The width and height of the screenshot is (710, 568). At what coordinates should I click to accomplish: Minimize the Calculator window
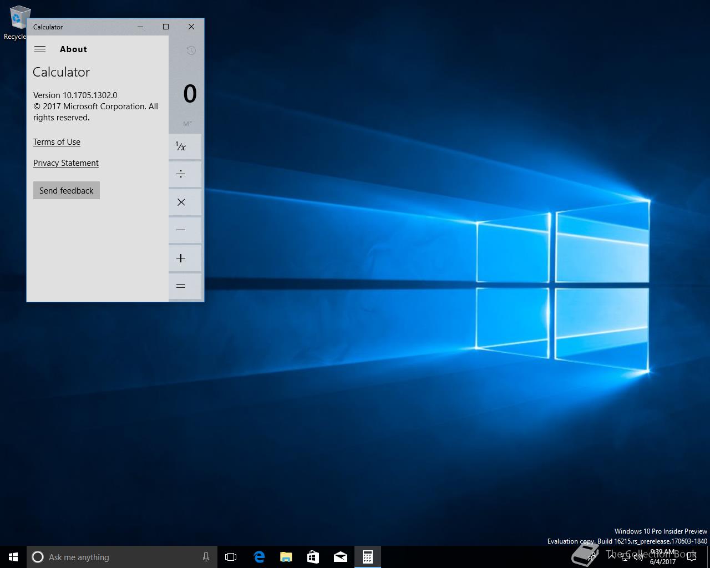click(140, 27)
